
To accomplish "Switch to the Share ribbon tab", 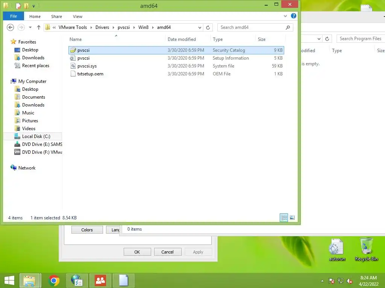I will click(56, 16).
